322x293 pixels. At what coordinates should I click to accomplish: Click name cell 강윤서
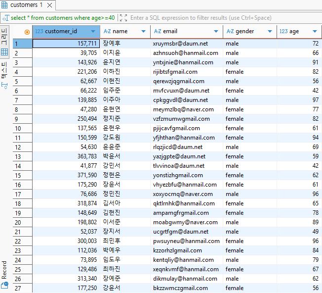(x=125, y=288)
